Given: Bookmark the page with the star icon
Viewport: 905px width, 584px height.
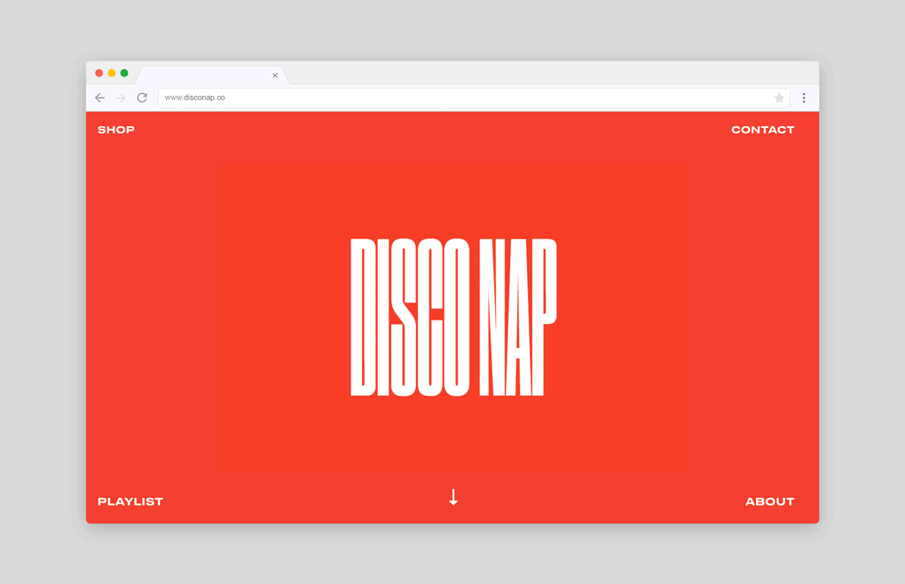Looking at the screenshot, I should tap(779, 98).
